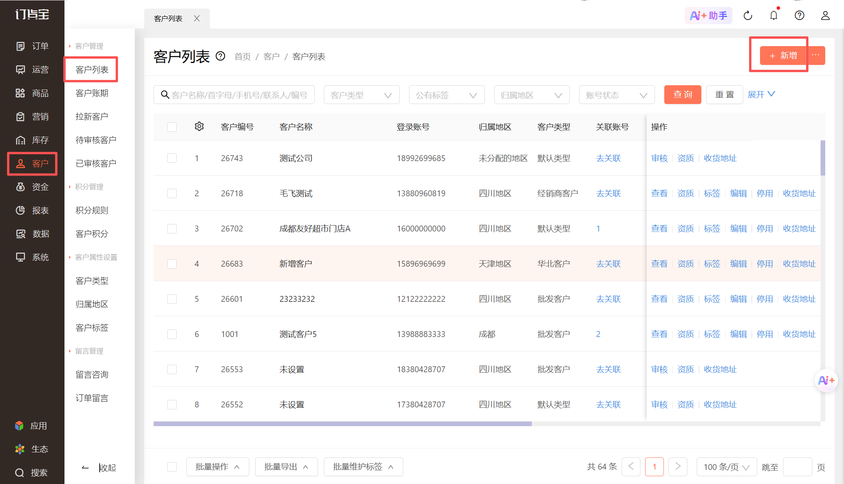Toggle the select-all checkbox in table header
The height and width of the screenshot is (484, 844).
(172, 127)
